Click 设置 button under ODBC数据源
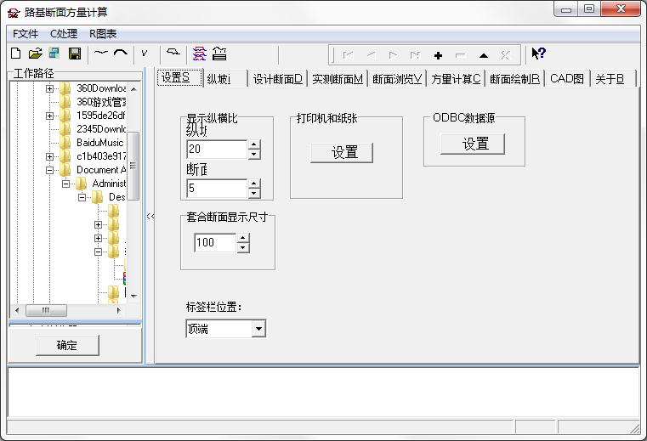Image resolution: width=647 pixels, height=441 pixels. click(473, 144)
